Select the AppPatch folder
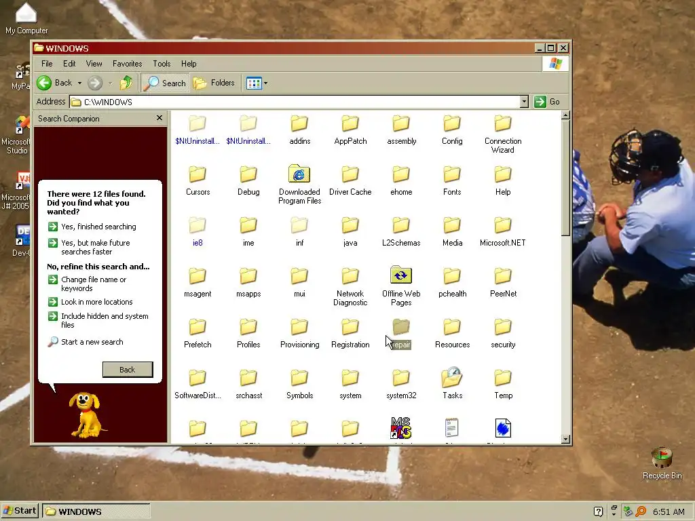Screen dimensions: 695x521 (350, 130)
